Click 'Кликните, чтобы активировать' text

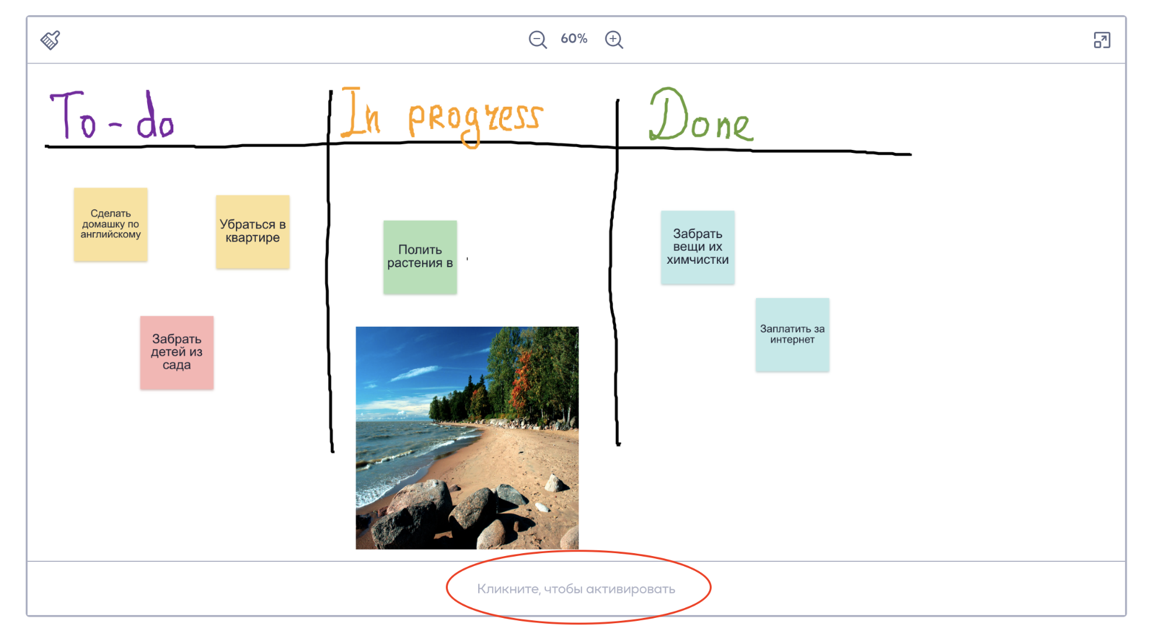(576, 589)
